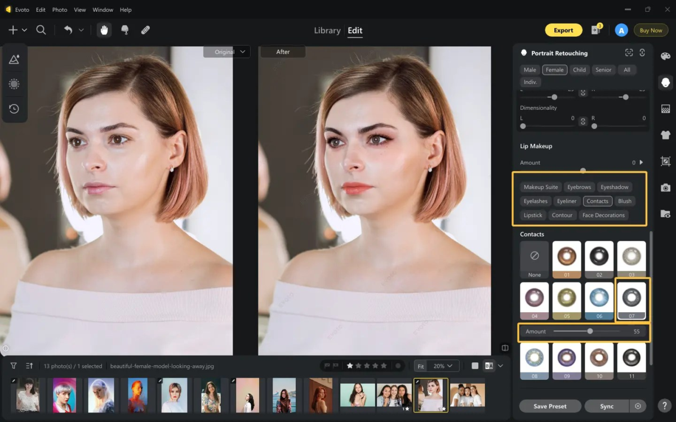The height and width of the screenshot is (422, 676).
Task: Select the Male gender filter
Action: [x=530, y=70]
